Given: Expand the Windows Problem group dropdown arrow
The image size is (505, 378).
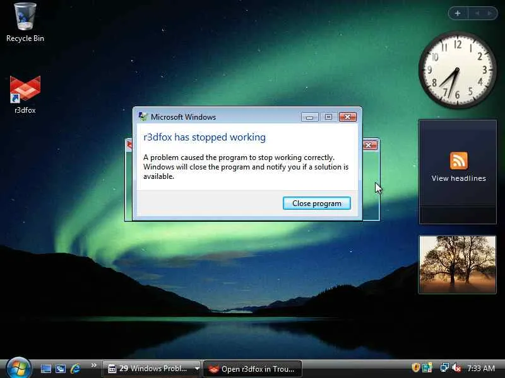Looking at the screenshot, I should click(x=197, y=369).
